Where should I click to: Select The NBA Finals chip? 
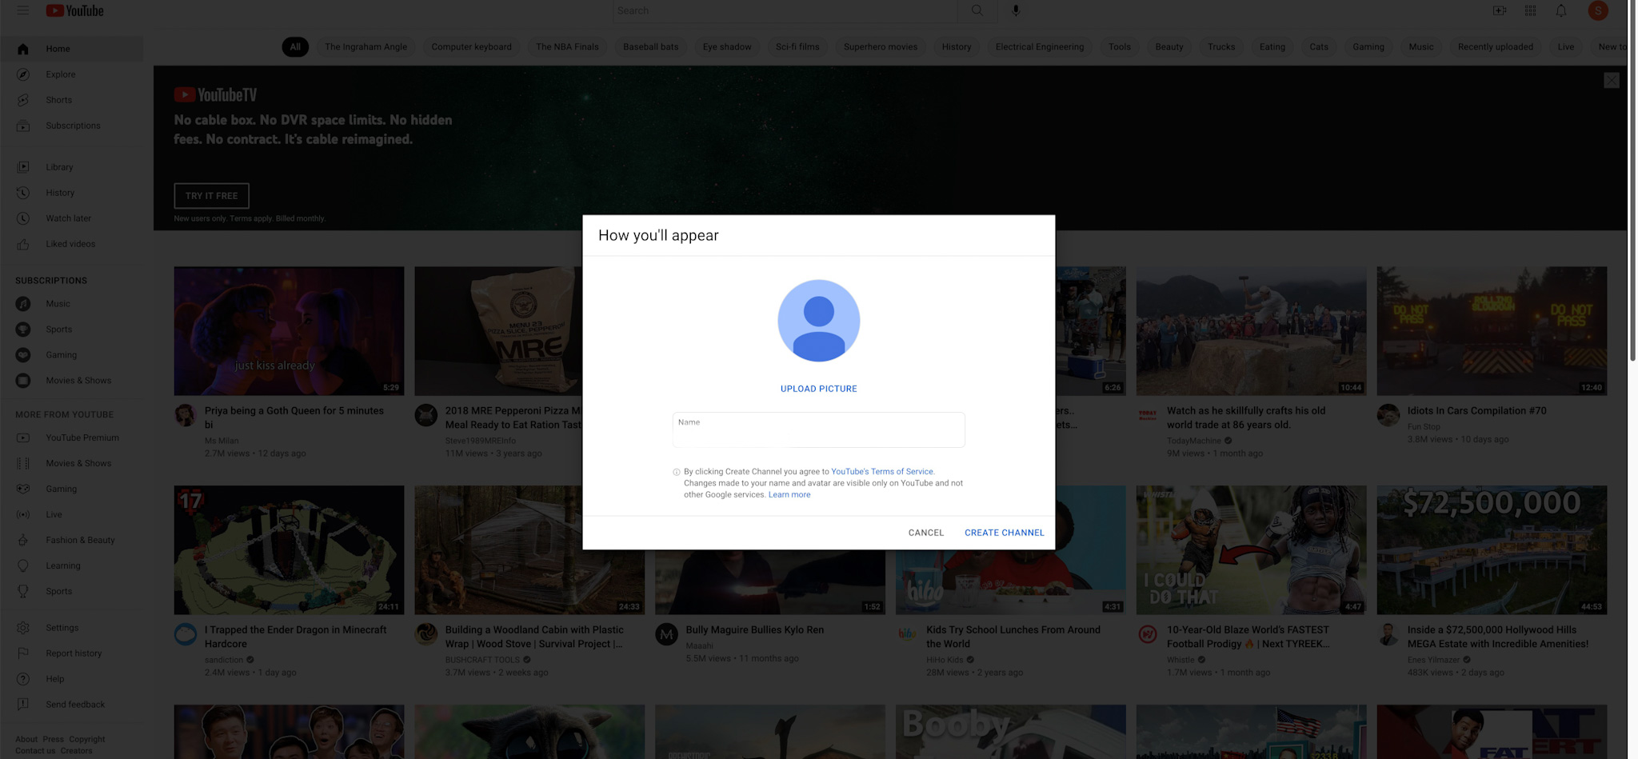(x=567, y=47)
